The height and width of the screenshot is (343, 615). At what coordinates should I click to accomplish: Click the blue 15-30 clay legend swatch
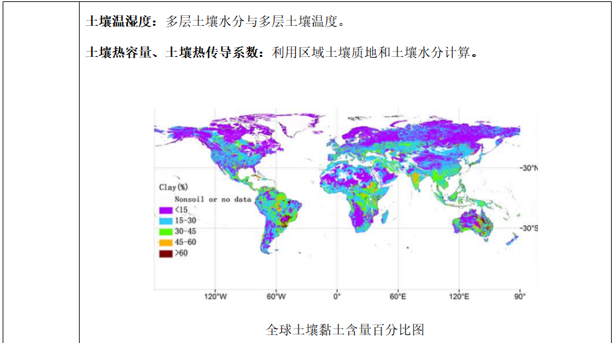click(x=165, y=221)
